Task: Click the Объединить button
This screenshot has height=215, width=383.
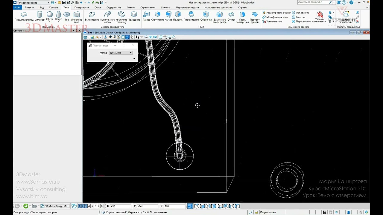Action: point(301,13)
